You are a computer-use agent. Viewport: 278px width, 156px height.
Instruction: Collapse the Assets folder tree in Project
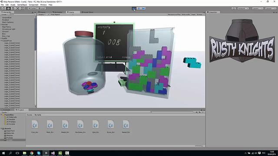click(x=1, y=129)
